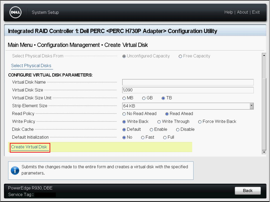Click the blue info icon
The image size is (270, 202).
click(15, 170)
